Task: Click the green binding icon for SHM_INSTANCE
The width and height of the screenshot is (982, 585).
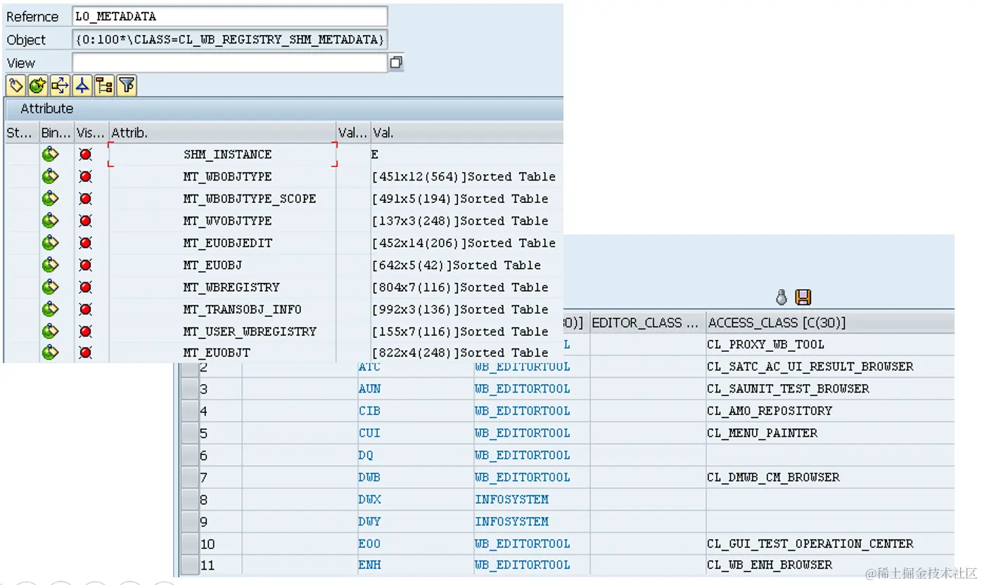Action: [x=50, y=155]
